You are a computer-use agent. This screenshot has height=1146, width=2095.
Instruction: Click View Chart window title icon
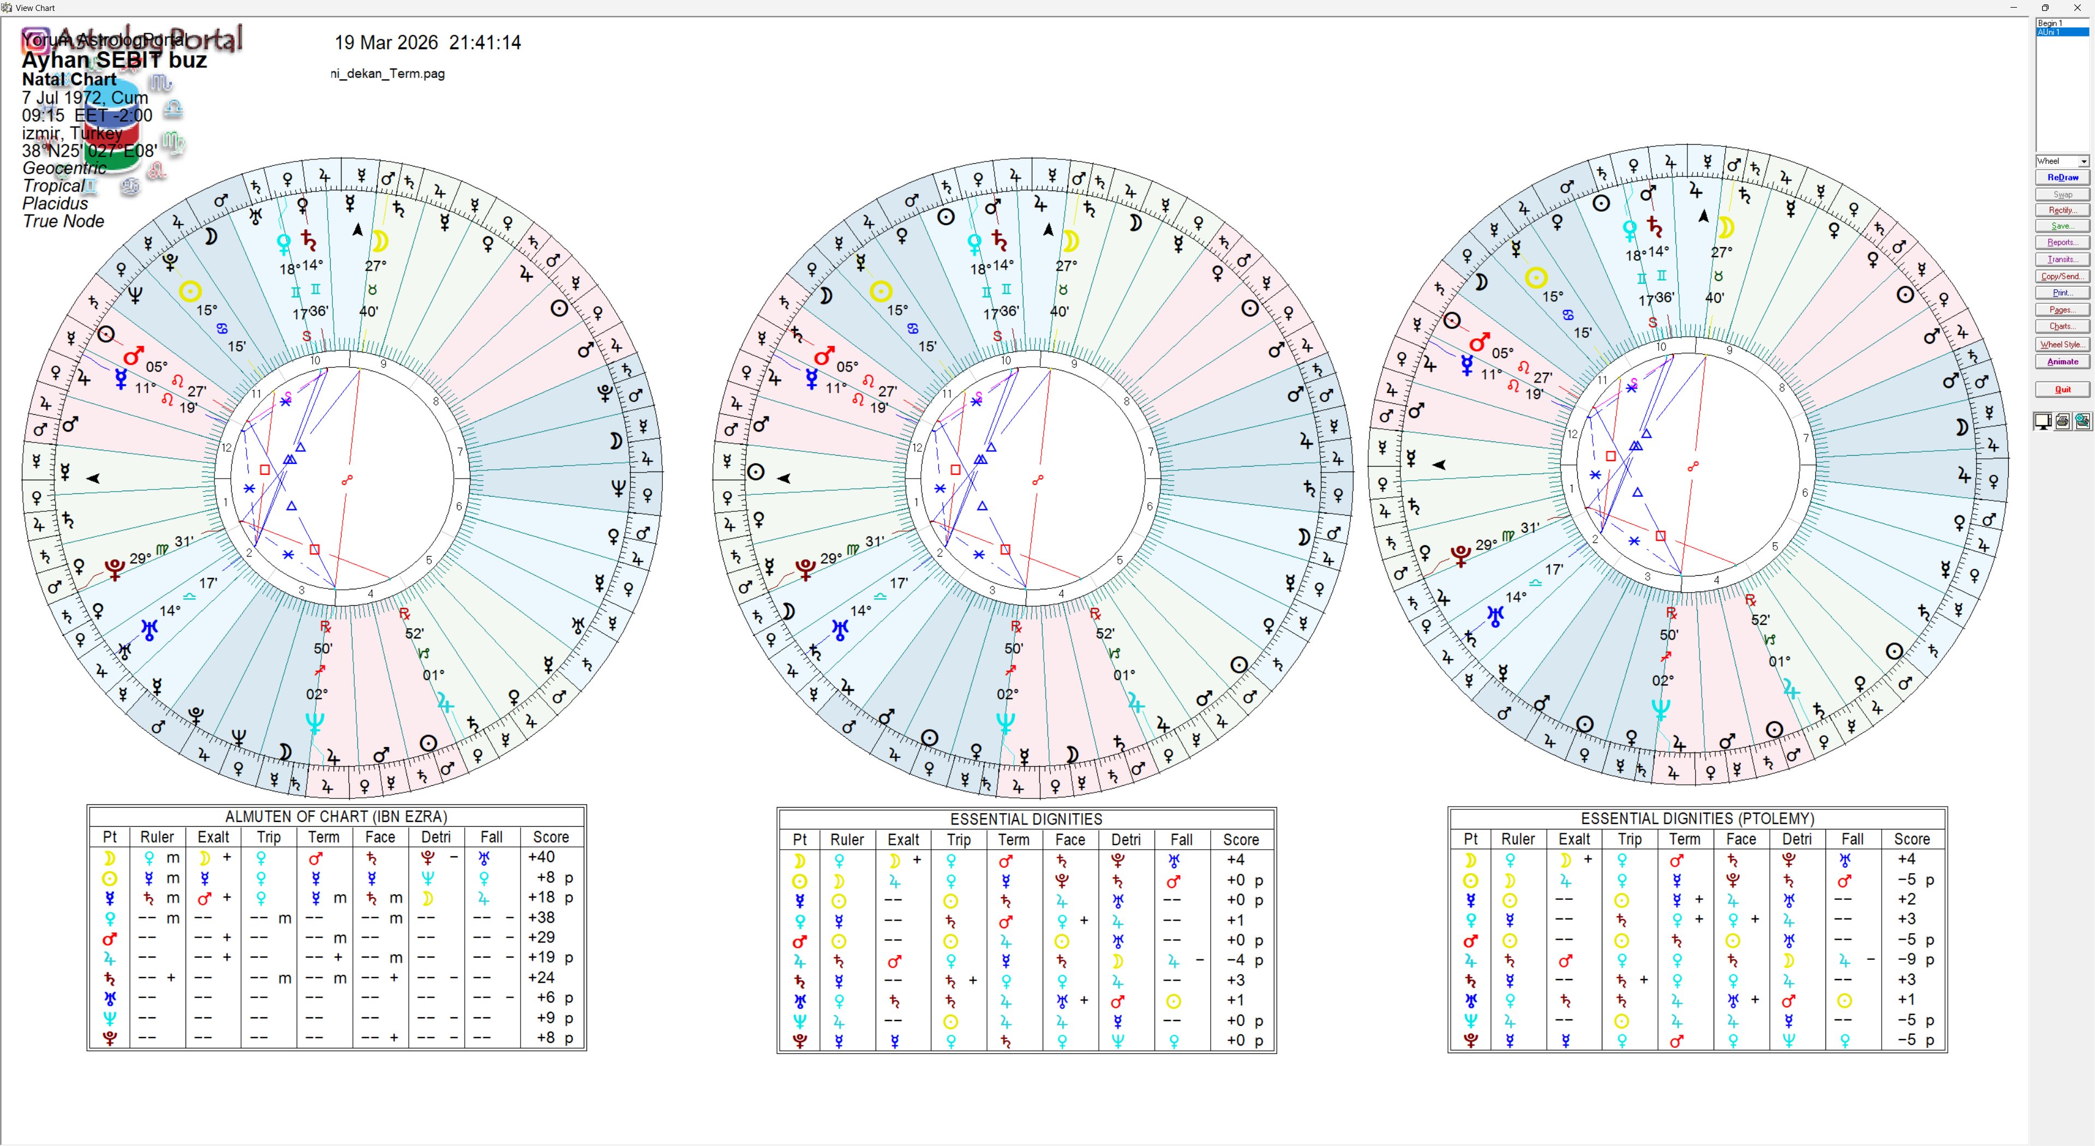7,7
